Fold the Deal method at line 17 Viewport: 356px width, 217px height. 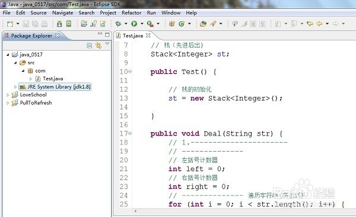pyautogui.click(x=130, y=133)
